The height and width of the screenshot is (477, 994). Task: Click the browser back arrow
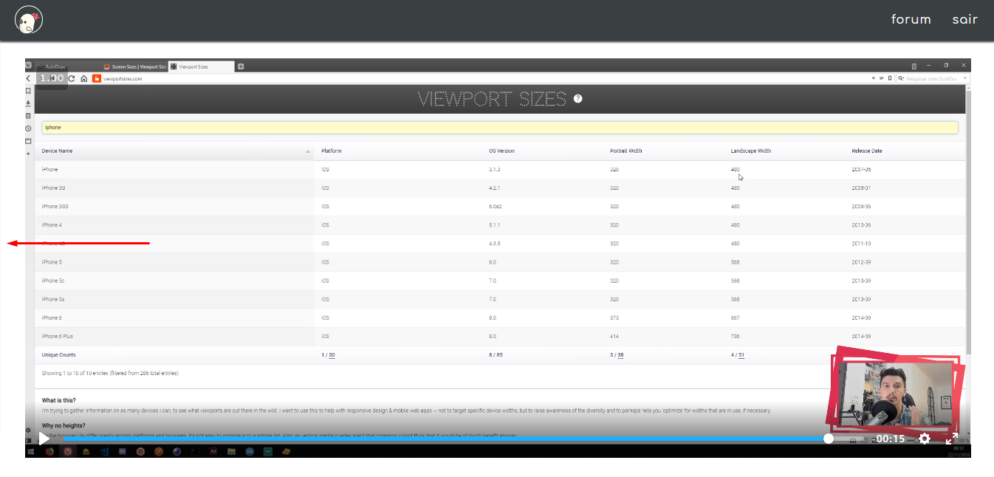coord(28,78)
